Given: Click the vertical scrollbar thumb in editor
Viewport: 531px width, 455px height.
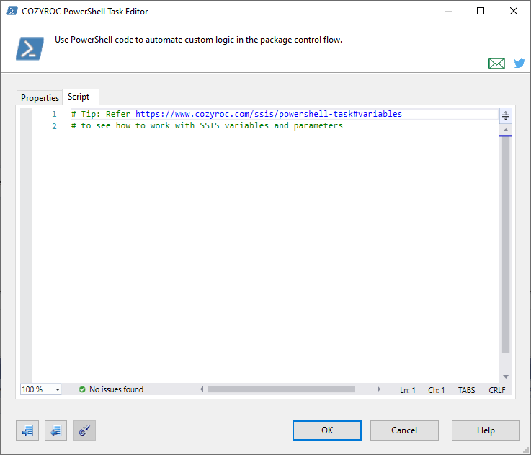Looking at the screenshot, I should coord(506,244).
